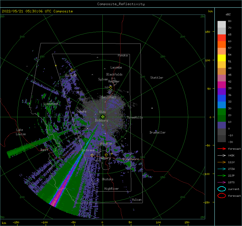The image size is (242, 226).
Task: Click the royal blue swatch in dBZ scale
Action: [222, 98]
